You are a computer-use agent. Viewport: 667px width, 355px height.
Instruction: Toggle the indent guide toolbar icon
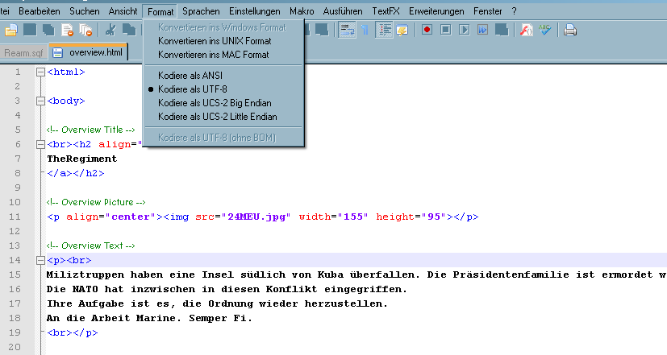[x=385, y=30]
